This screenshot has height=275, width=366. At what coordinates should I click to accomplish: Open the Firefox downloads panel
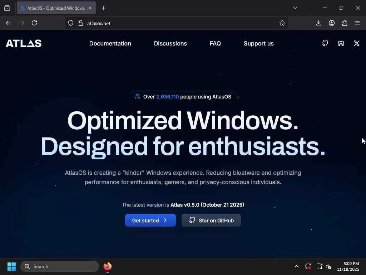pos(318,23)
